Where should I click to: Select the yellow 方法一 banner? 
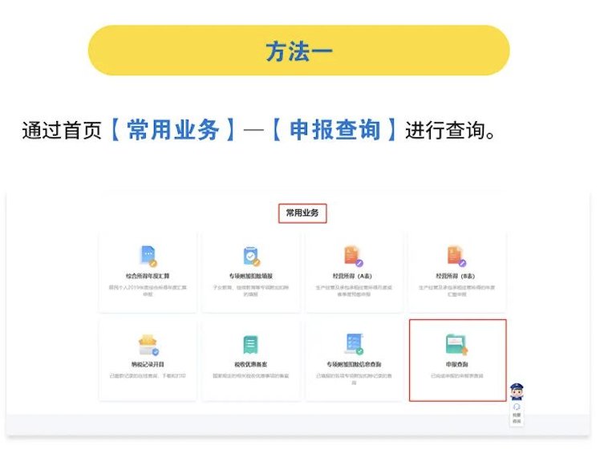pyautogui.click(x=298, y=51)
